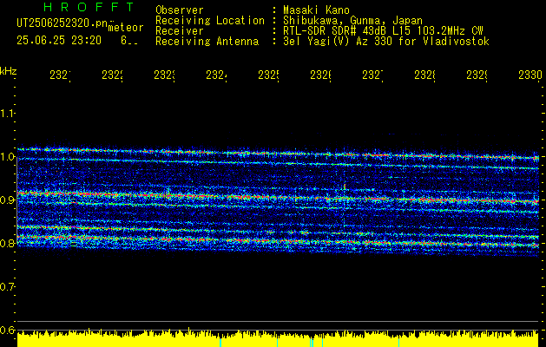The image size is (546, 347).
Task: Click the 2322 time marker
Action: [113, 75]
